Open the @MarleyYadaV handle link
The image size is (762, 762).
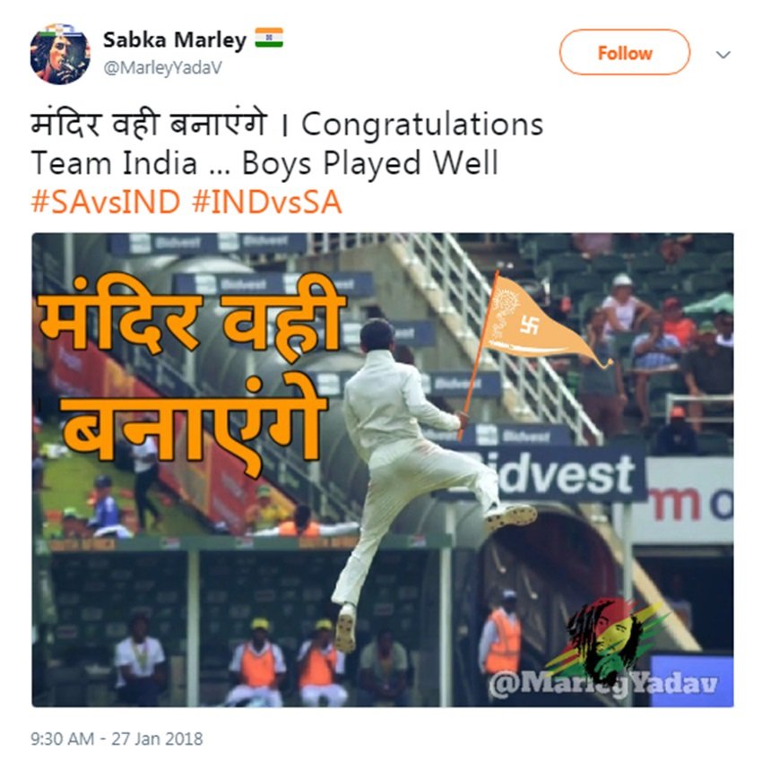pyautogui.click(x=163, y=67)
